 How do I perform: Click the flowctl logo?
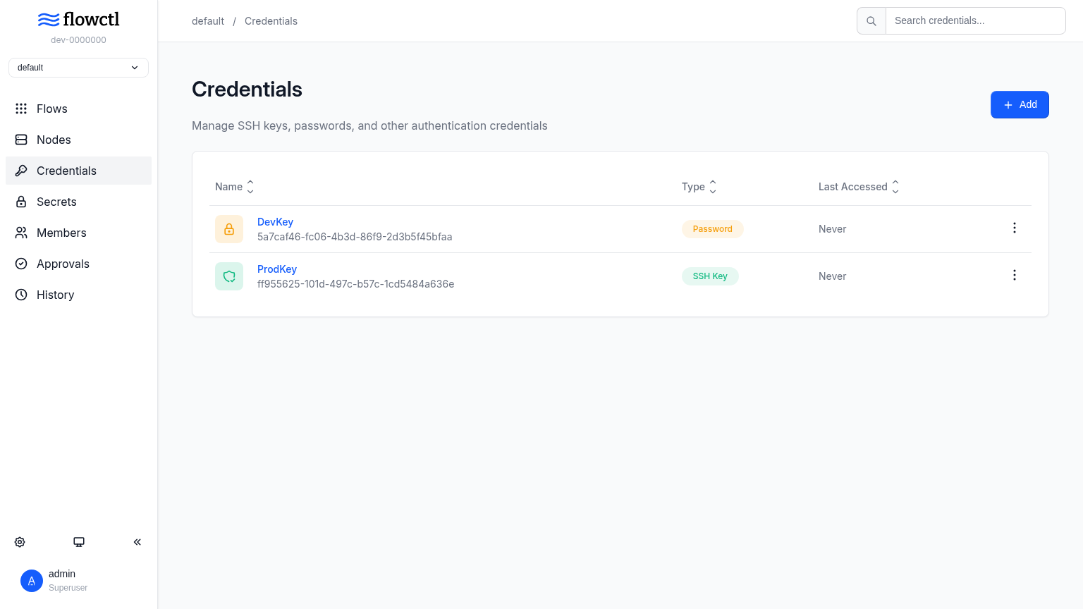pos(78,19)
